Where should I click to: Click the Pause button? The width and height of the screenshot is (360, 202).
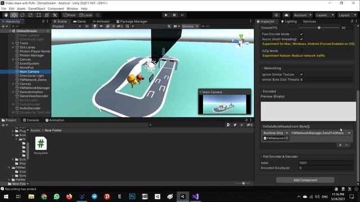174,15
